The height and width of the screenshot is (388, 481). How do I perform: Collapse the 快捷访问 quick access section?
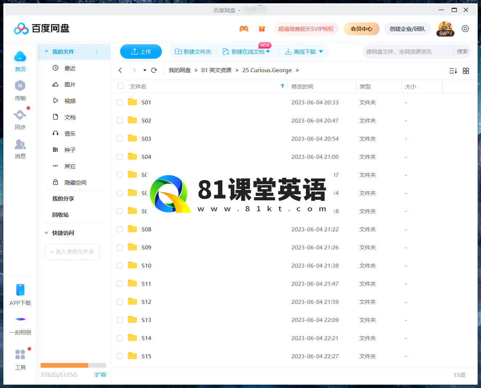[46, 233]
